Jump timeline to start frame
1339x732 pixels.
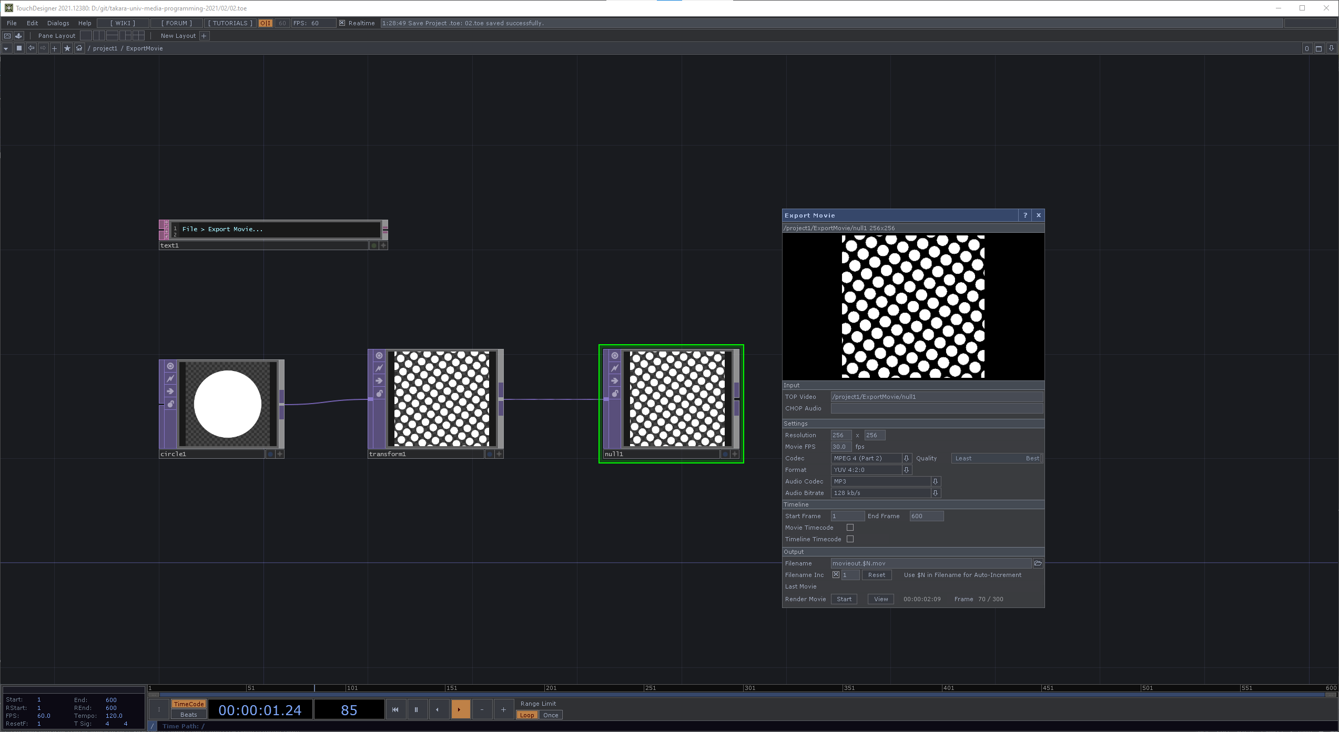(395, 709)
